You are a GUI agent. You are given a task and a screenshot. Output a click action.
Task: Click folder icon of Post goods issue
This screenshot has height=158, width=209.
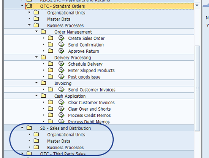click(x=51, y=77)
